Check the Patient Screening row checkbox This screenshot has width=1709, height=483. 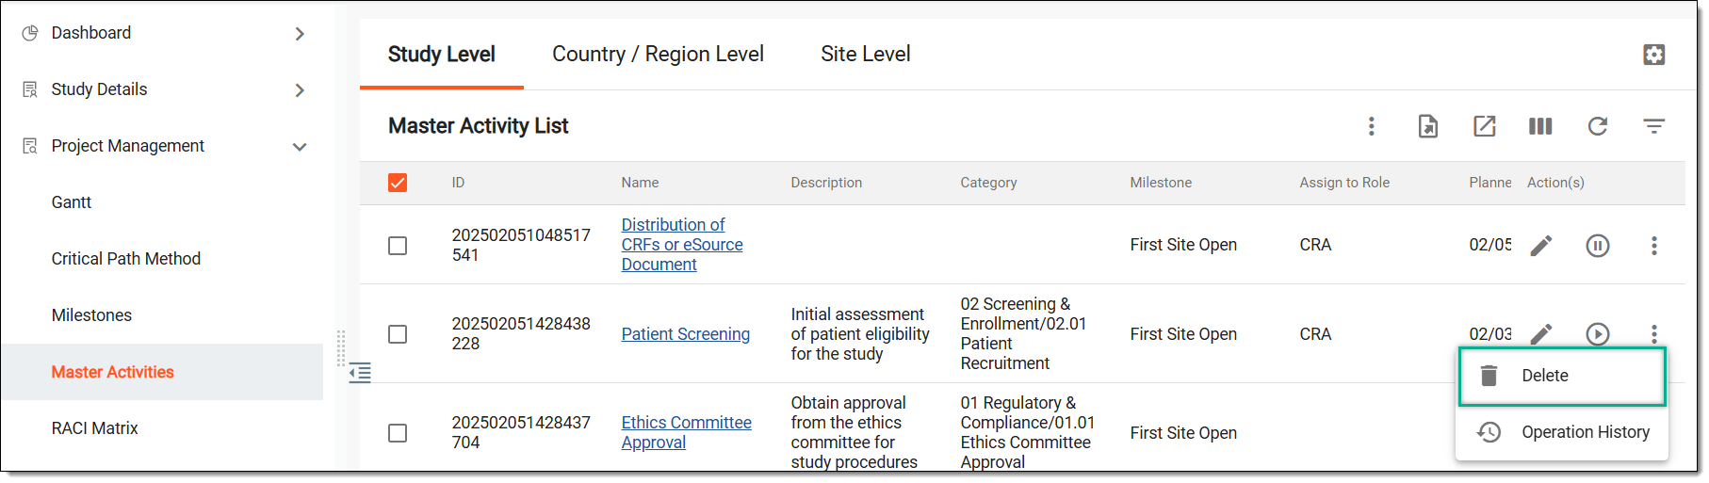click(398, 334)
